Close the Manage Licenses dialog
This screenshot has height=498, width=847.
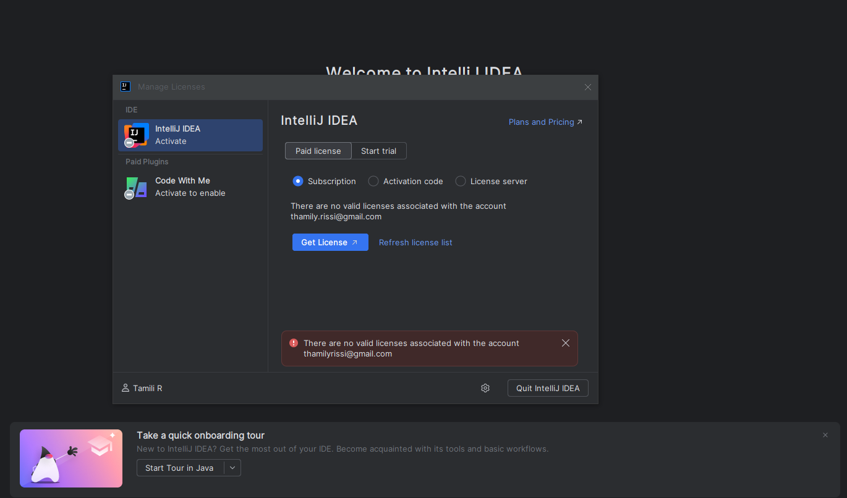click(588, 87)
